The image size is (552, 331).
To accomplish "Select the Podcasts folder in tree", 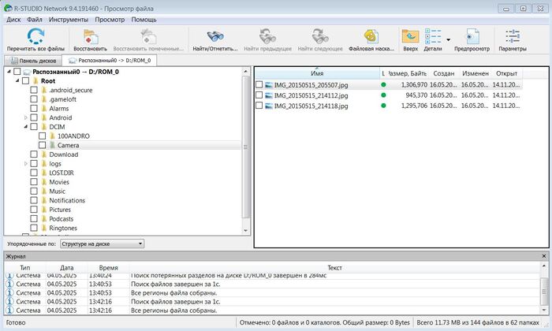I will [x=62, y=219].
